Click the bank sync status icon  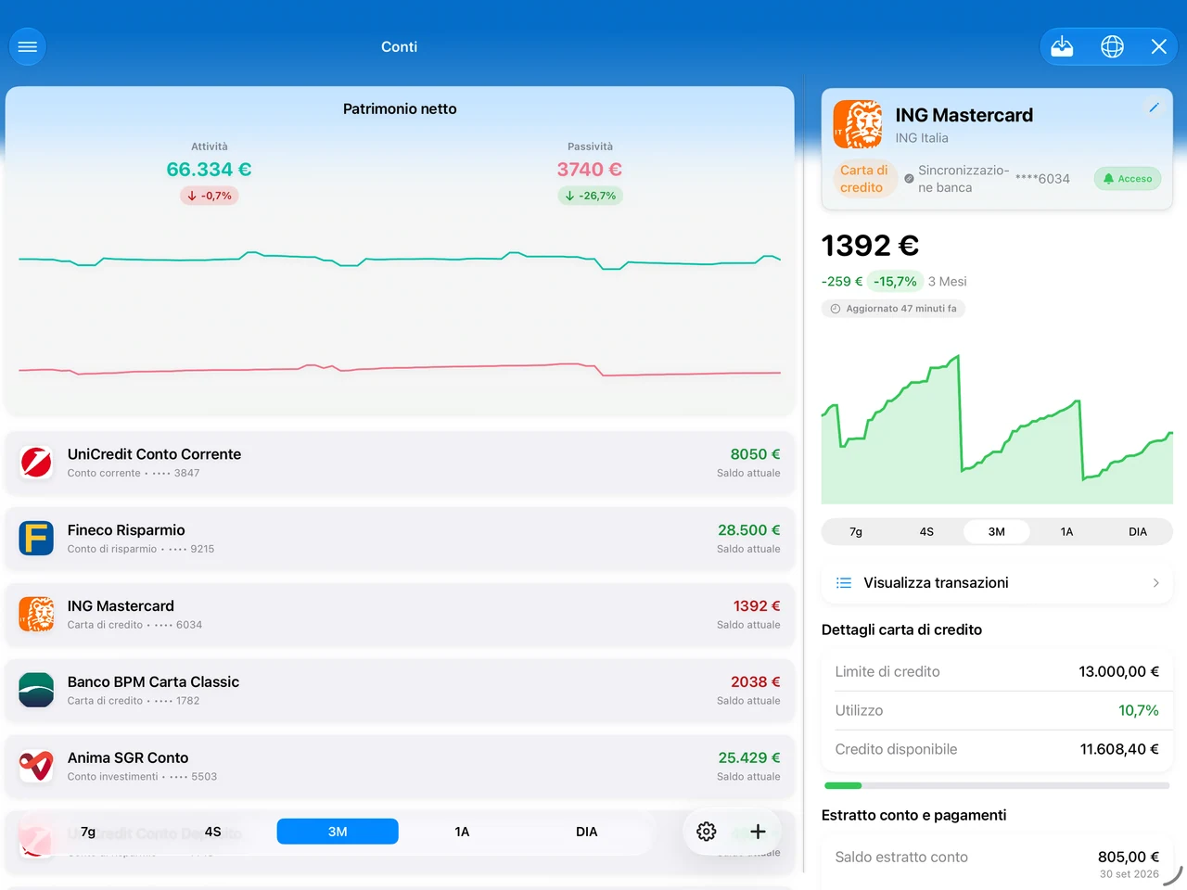909,179
